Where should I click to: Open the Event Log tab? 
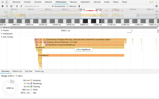point(39,71)
